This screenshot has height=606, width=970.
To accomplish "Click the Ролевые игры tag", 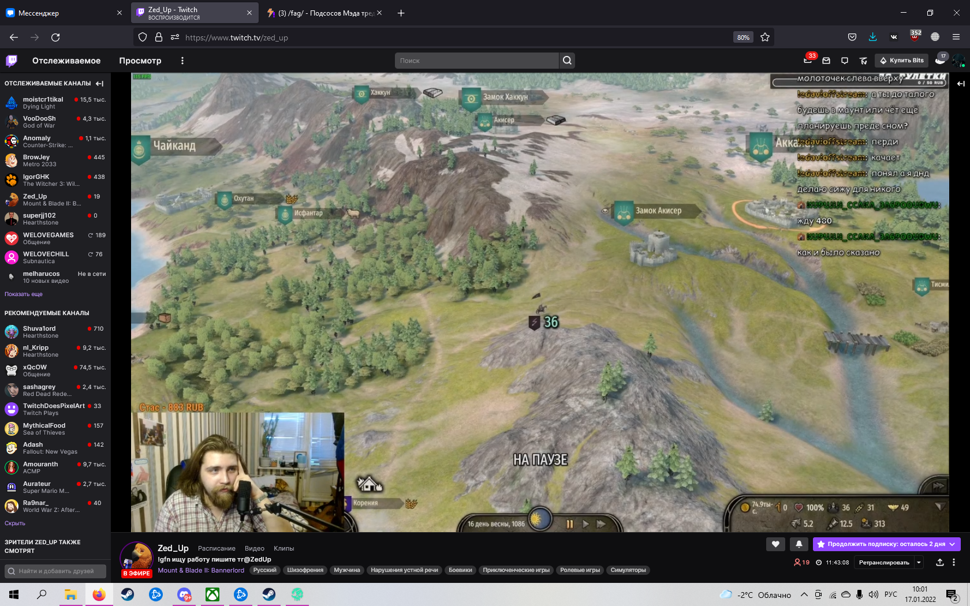I will (x=580, y=570).
